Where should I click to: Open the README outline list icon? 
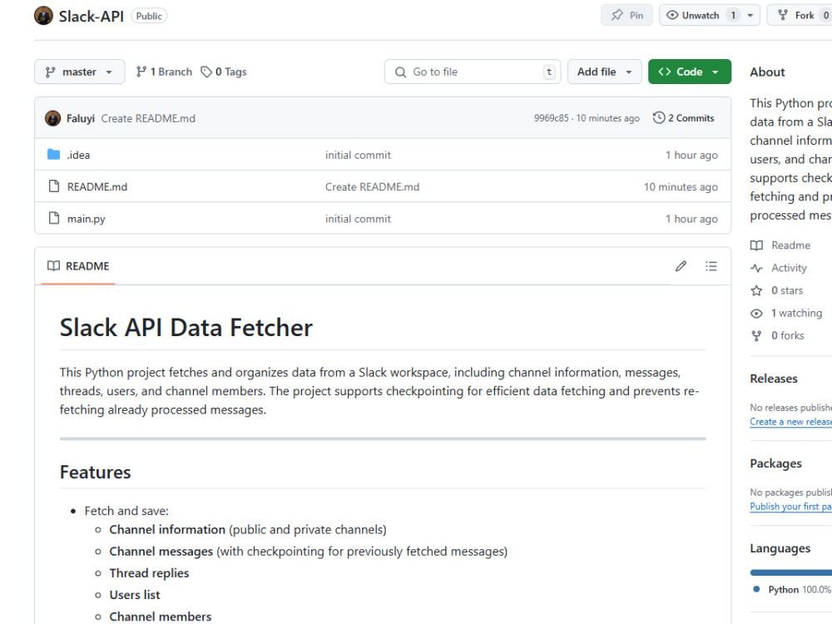(x=711, y=266)
